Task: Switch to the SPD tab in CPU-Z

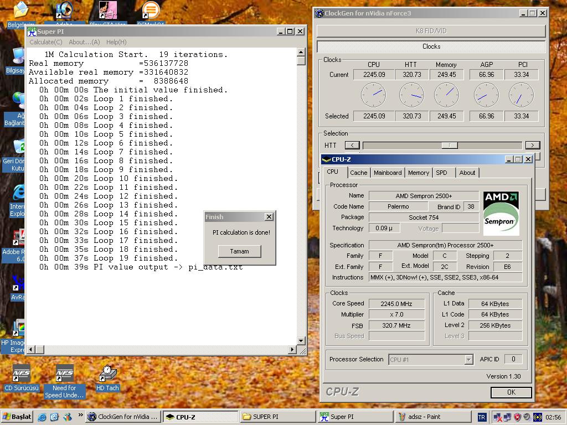Action: (441, 173)
